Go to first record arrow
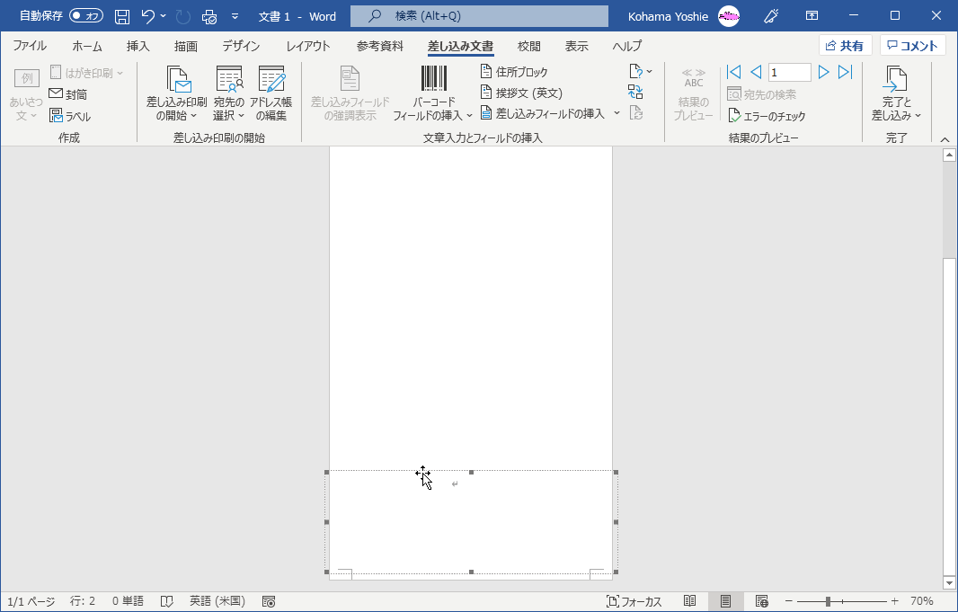The image size is (958, 612). tap(733, 72)
